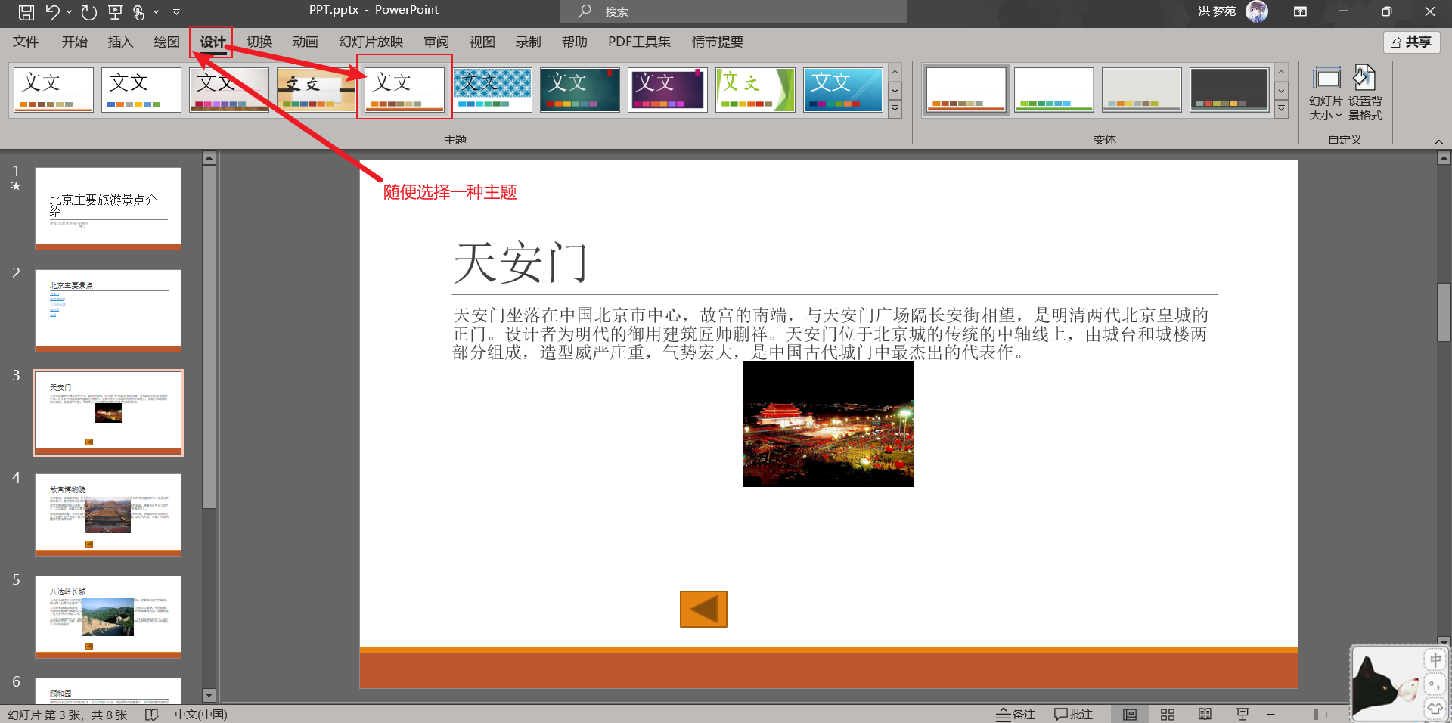Click the spell check book icon in status bar
The image size is (1452, 723).
tap(151, 714)
